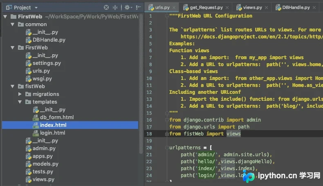323x186 pixels.
Task: Click the Python file icon beside models.py
Action: 29,164
